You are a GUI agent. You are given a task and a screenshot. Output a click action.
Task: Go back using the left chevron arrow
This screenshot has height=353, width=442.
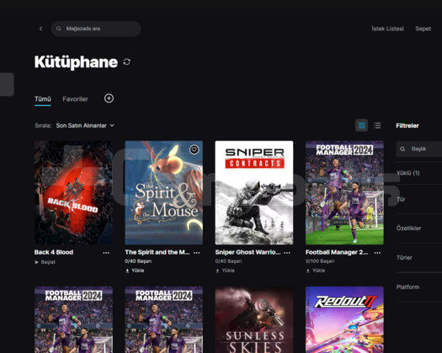click(x=41, y=29)
